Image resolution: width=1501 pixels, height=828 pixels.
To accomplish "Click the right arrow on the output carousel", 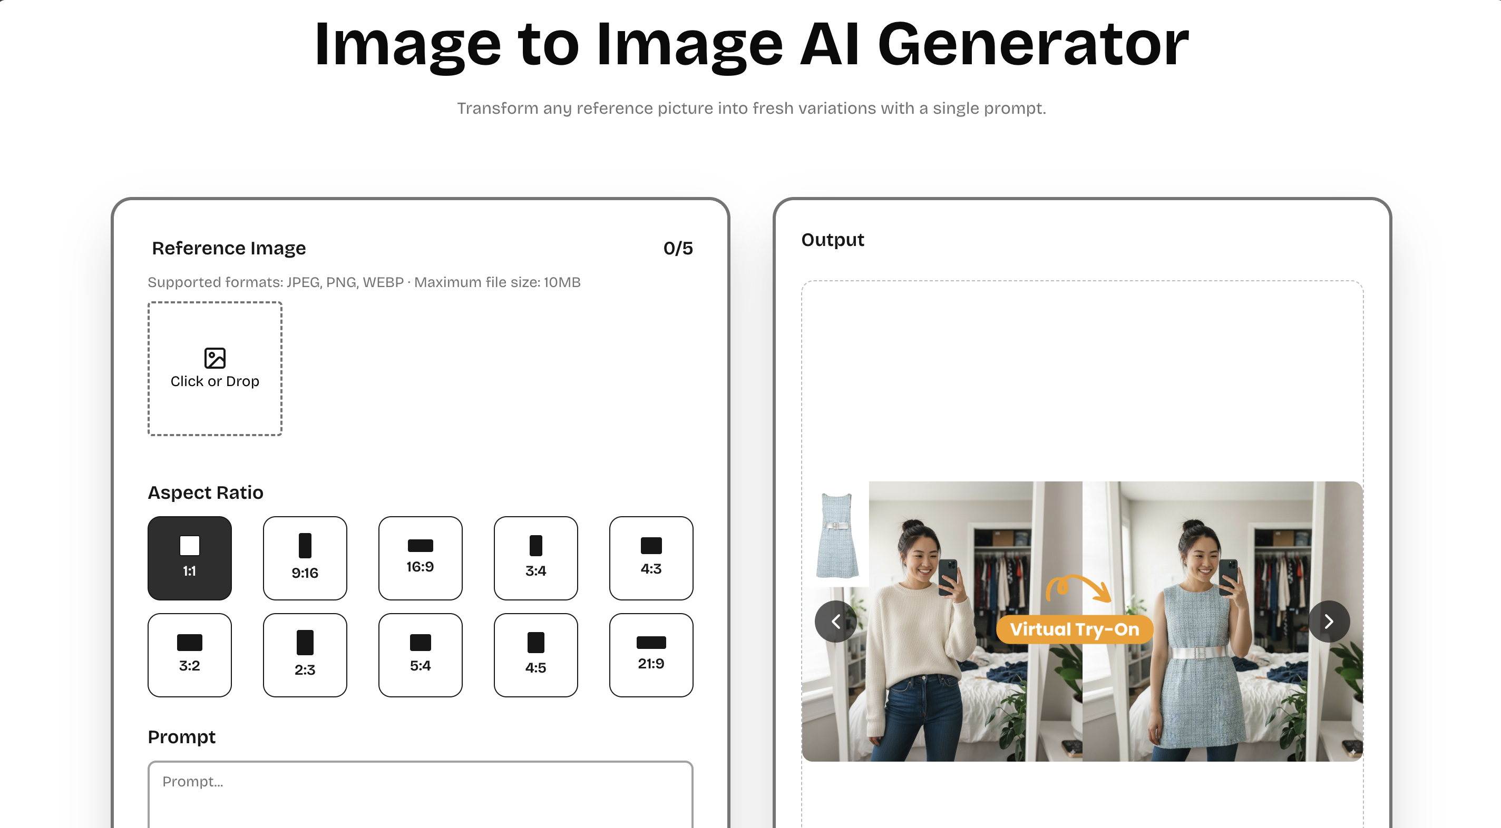I will (1329, 622).
